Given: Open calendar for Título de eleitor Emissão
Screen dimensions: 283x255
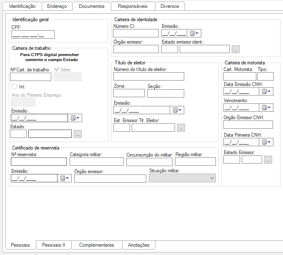Looking at the screenshot, I should pyautogui.click(x=177, y=110).
